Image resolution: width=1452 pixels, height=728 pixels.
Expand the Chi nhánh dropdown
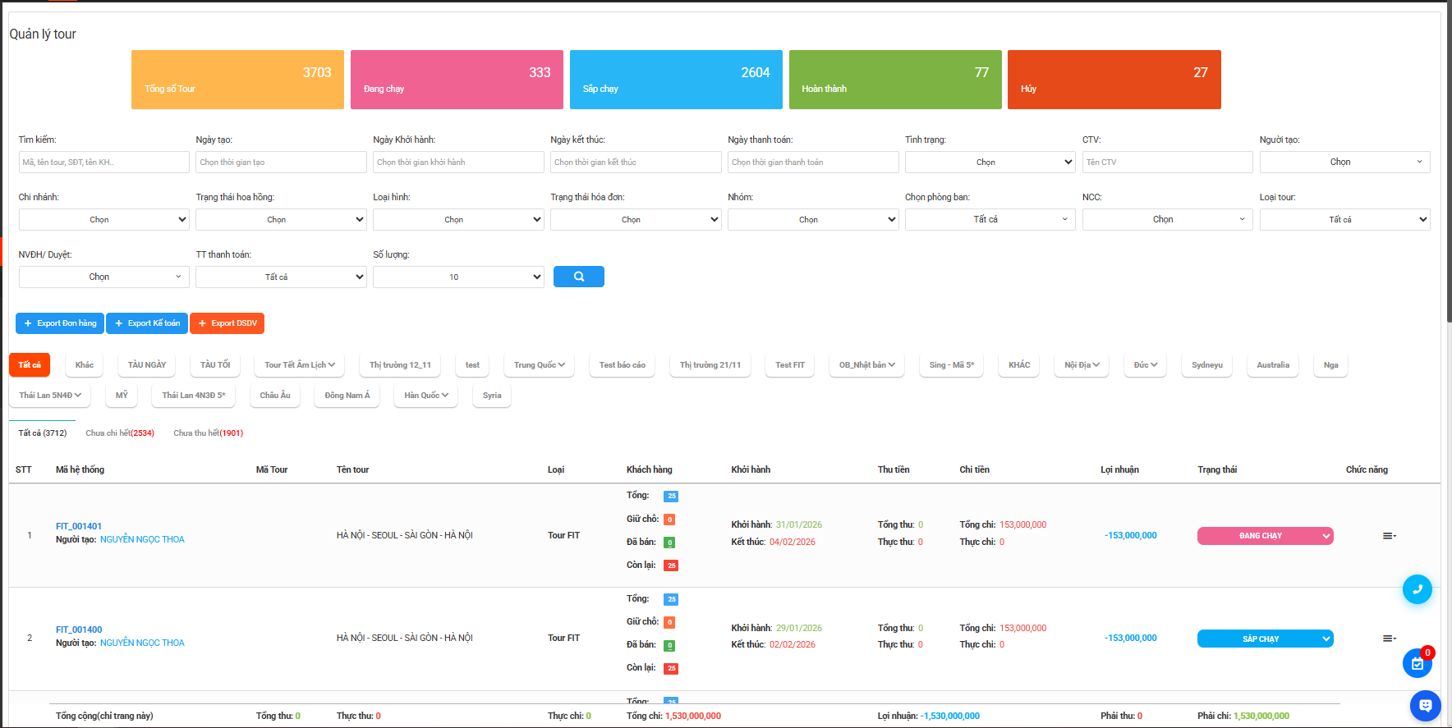click(x=103, y=220)
